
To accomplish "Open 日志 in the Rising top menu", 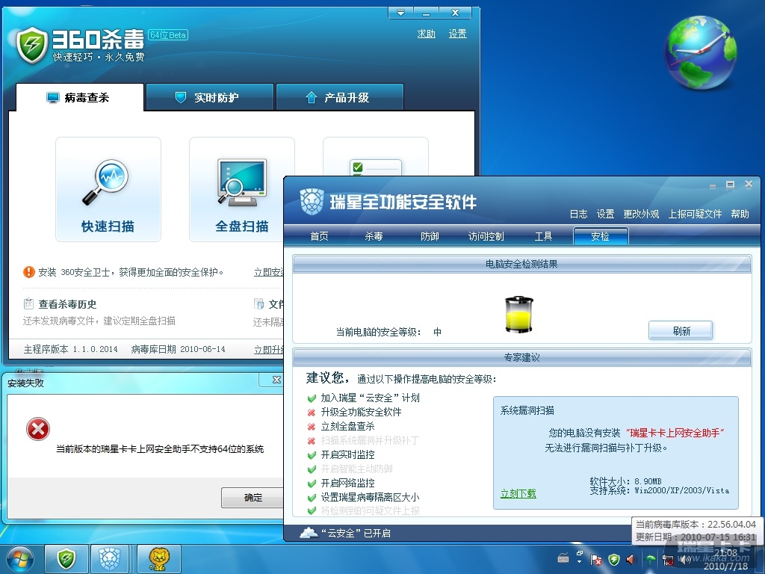I will [579, 214].
